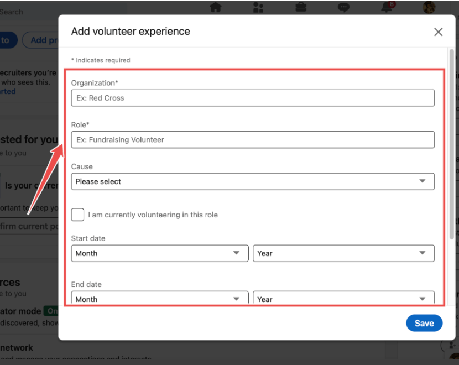Click the 'Add volunteer experience' heading

131,32
